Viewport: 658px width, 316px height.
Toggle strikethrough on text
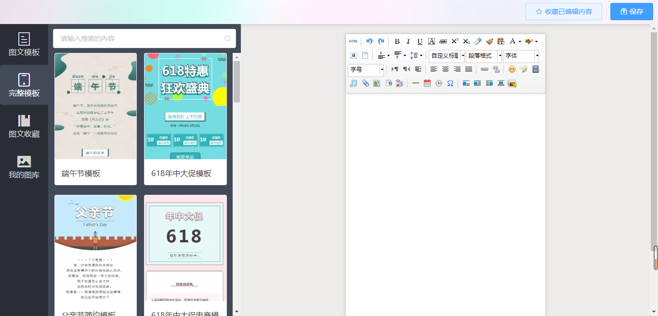click(443, 41)
